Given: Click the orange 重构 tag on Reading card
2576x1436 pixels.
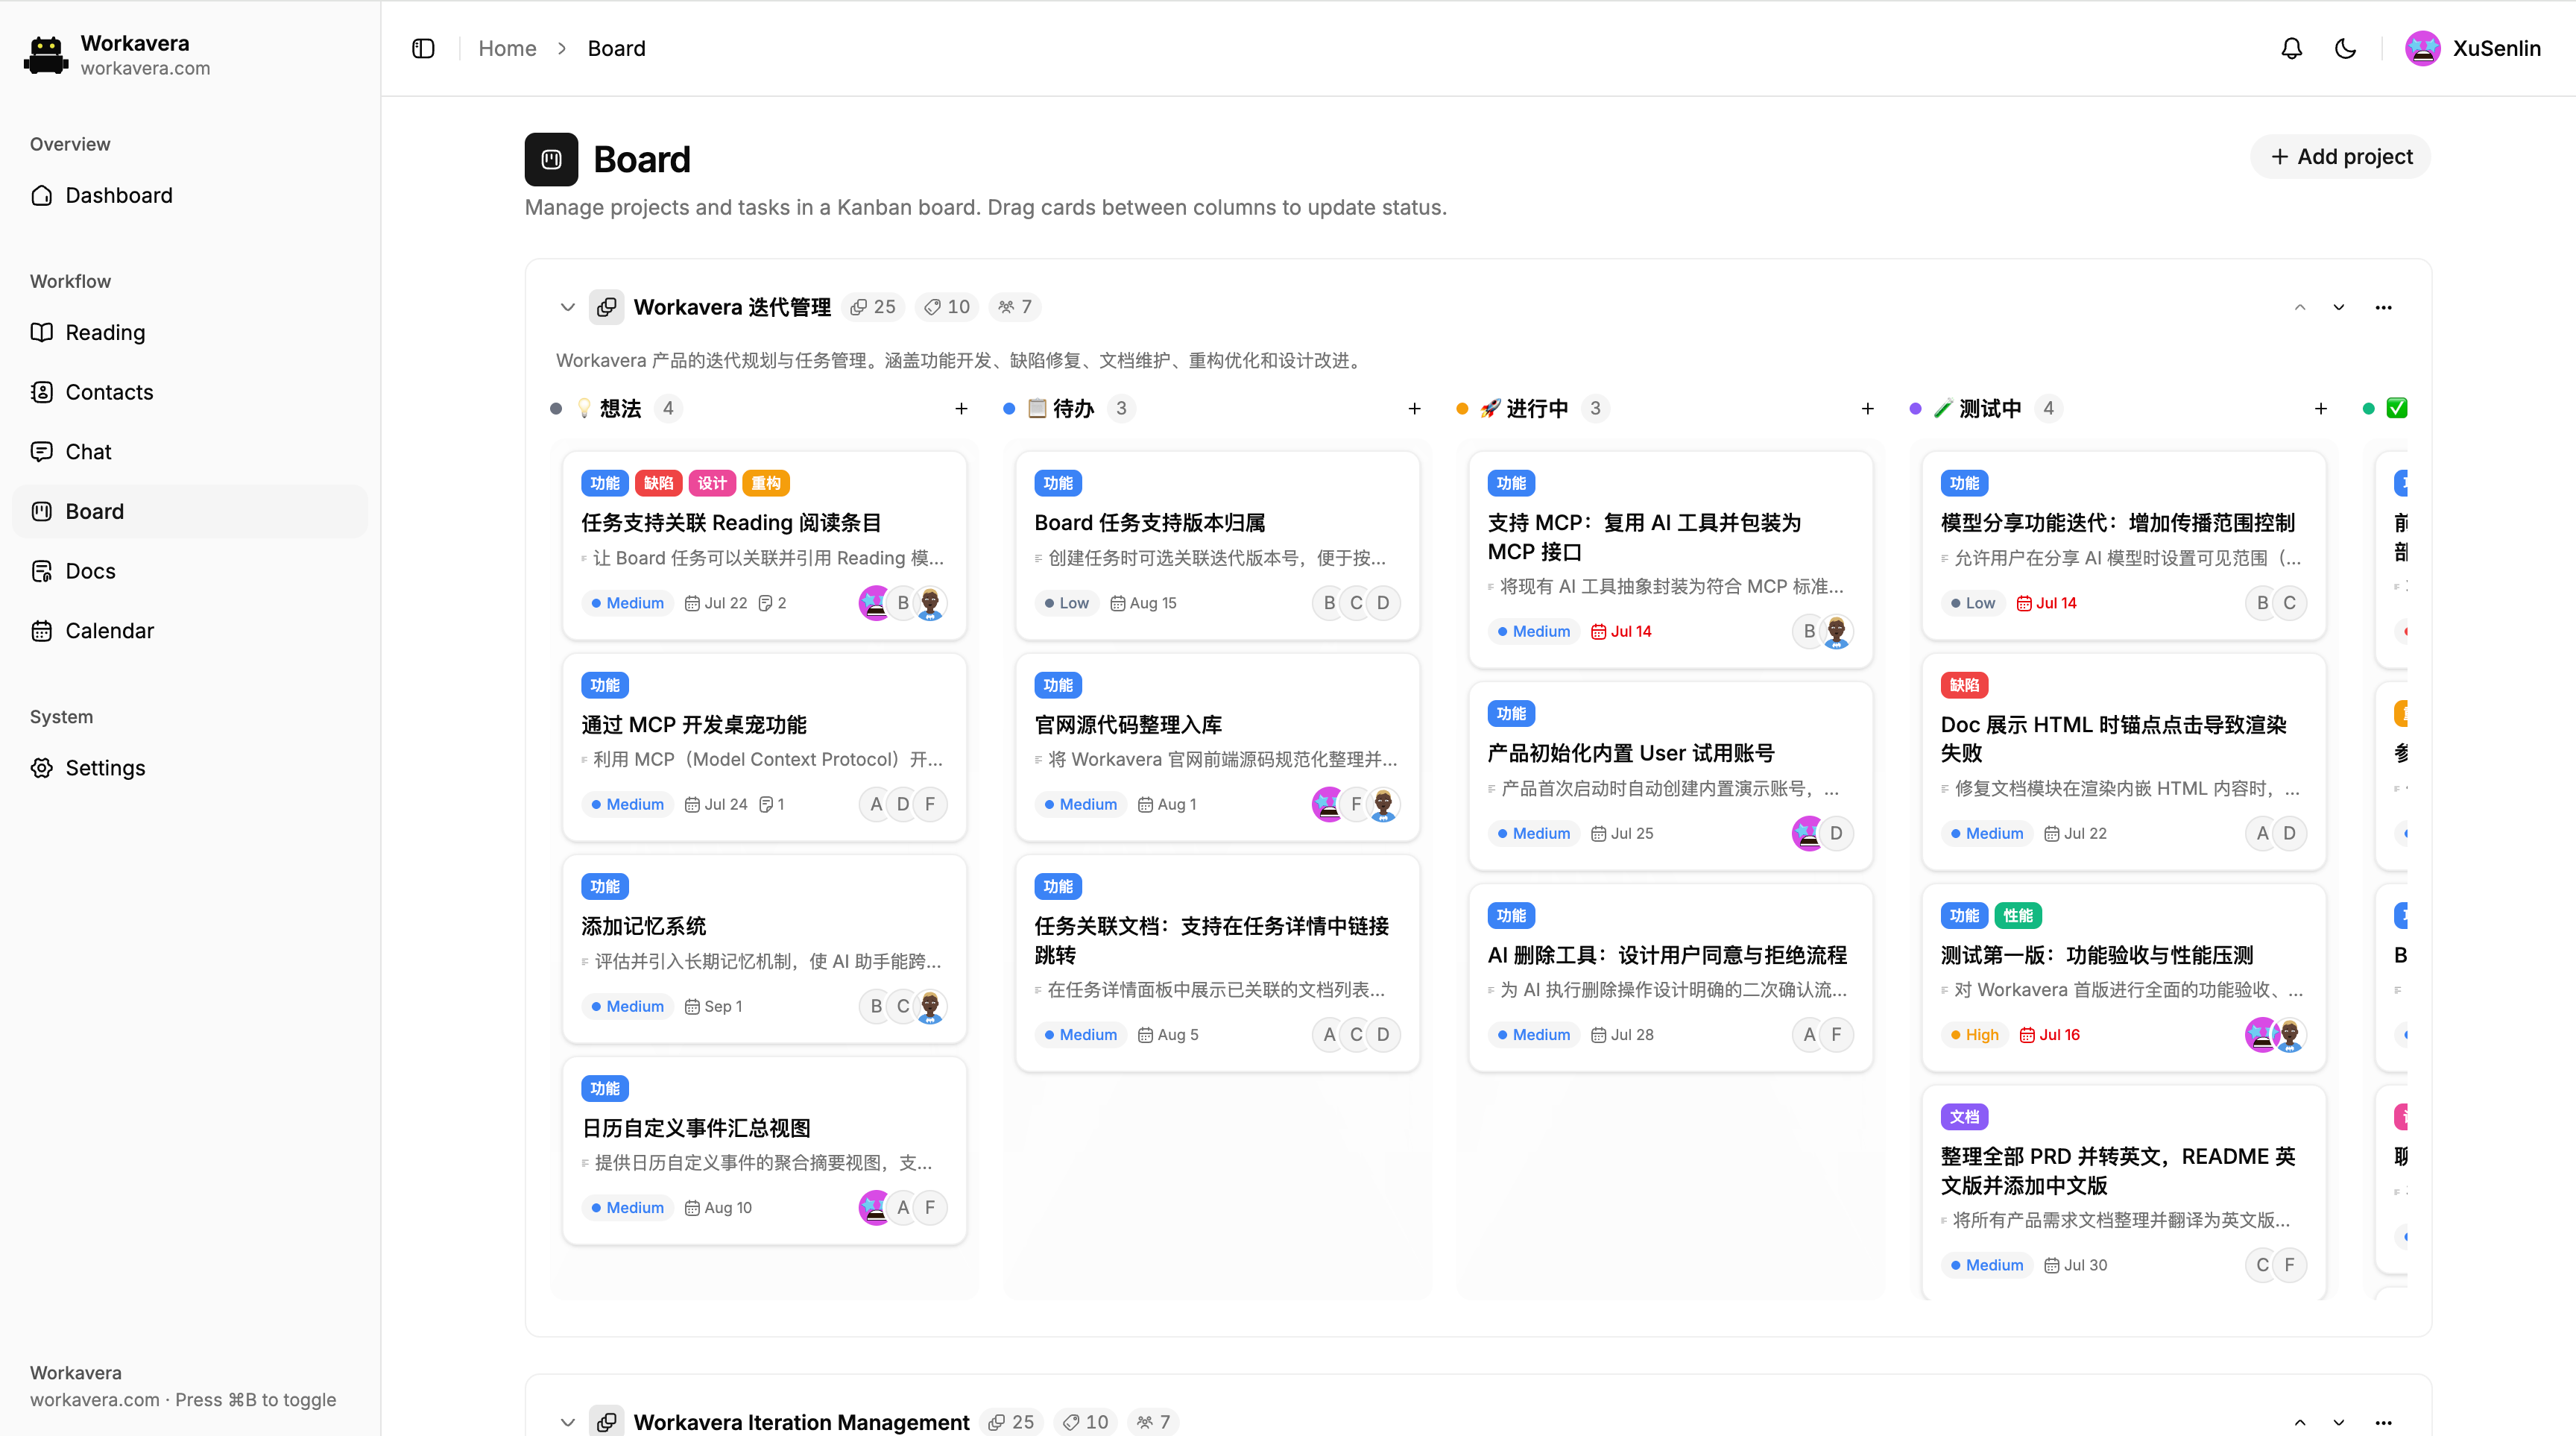Looking at the screenshot, I should tap(766, 483).
